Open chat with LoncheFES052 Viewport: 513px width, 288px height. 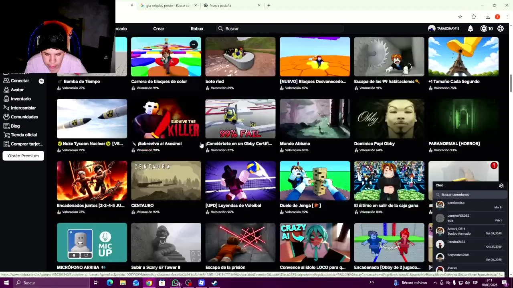point(470,218)
